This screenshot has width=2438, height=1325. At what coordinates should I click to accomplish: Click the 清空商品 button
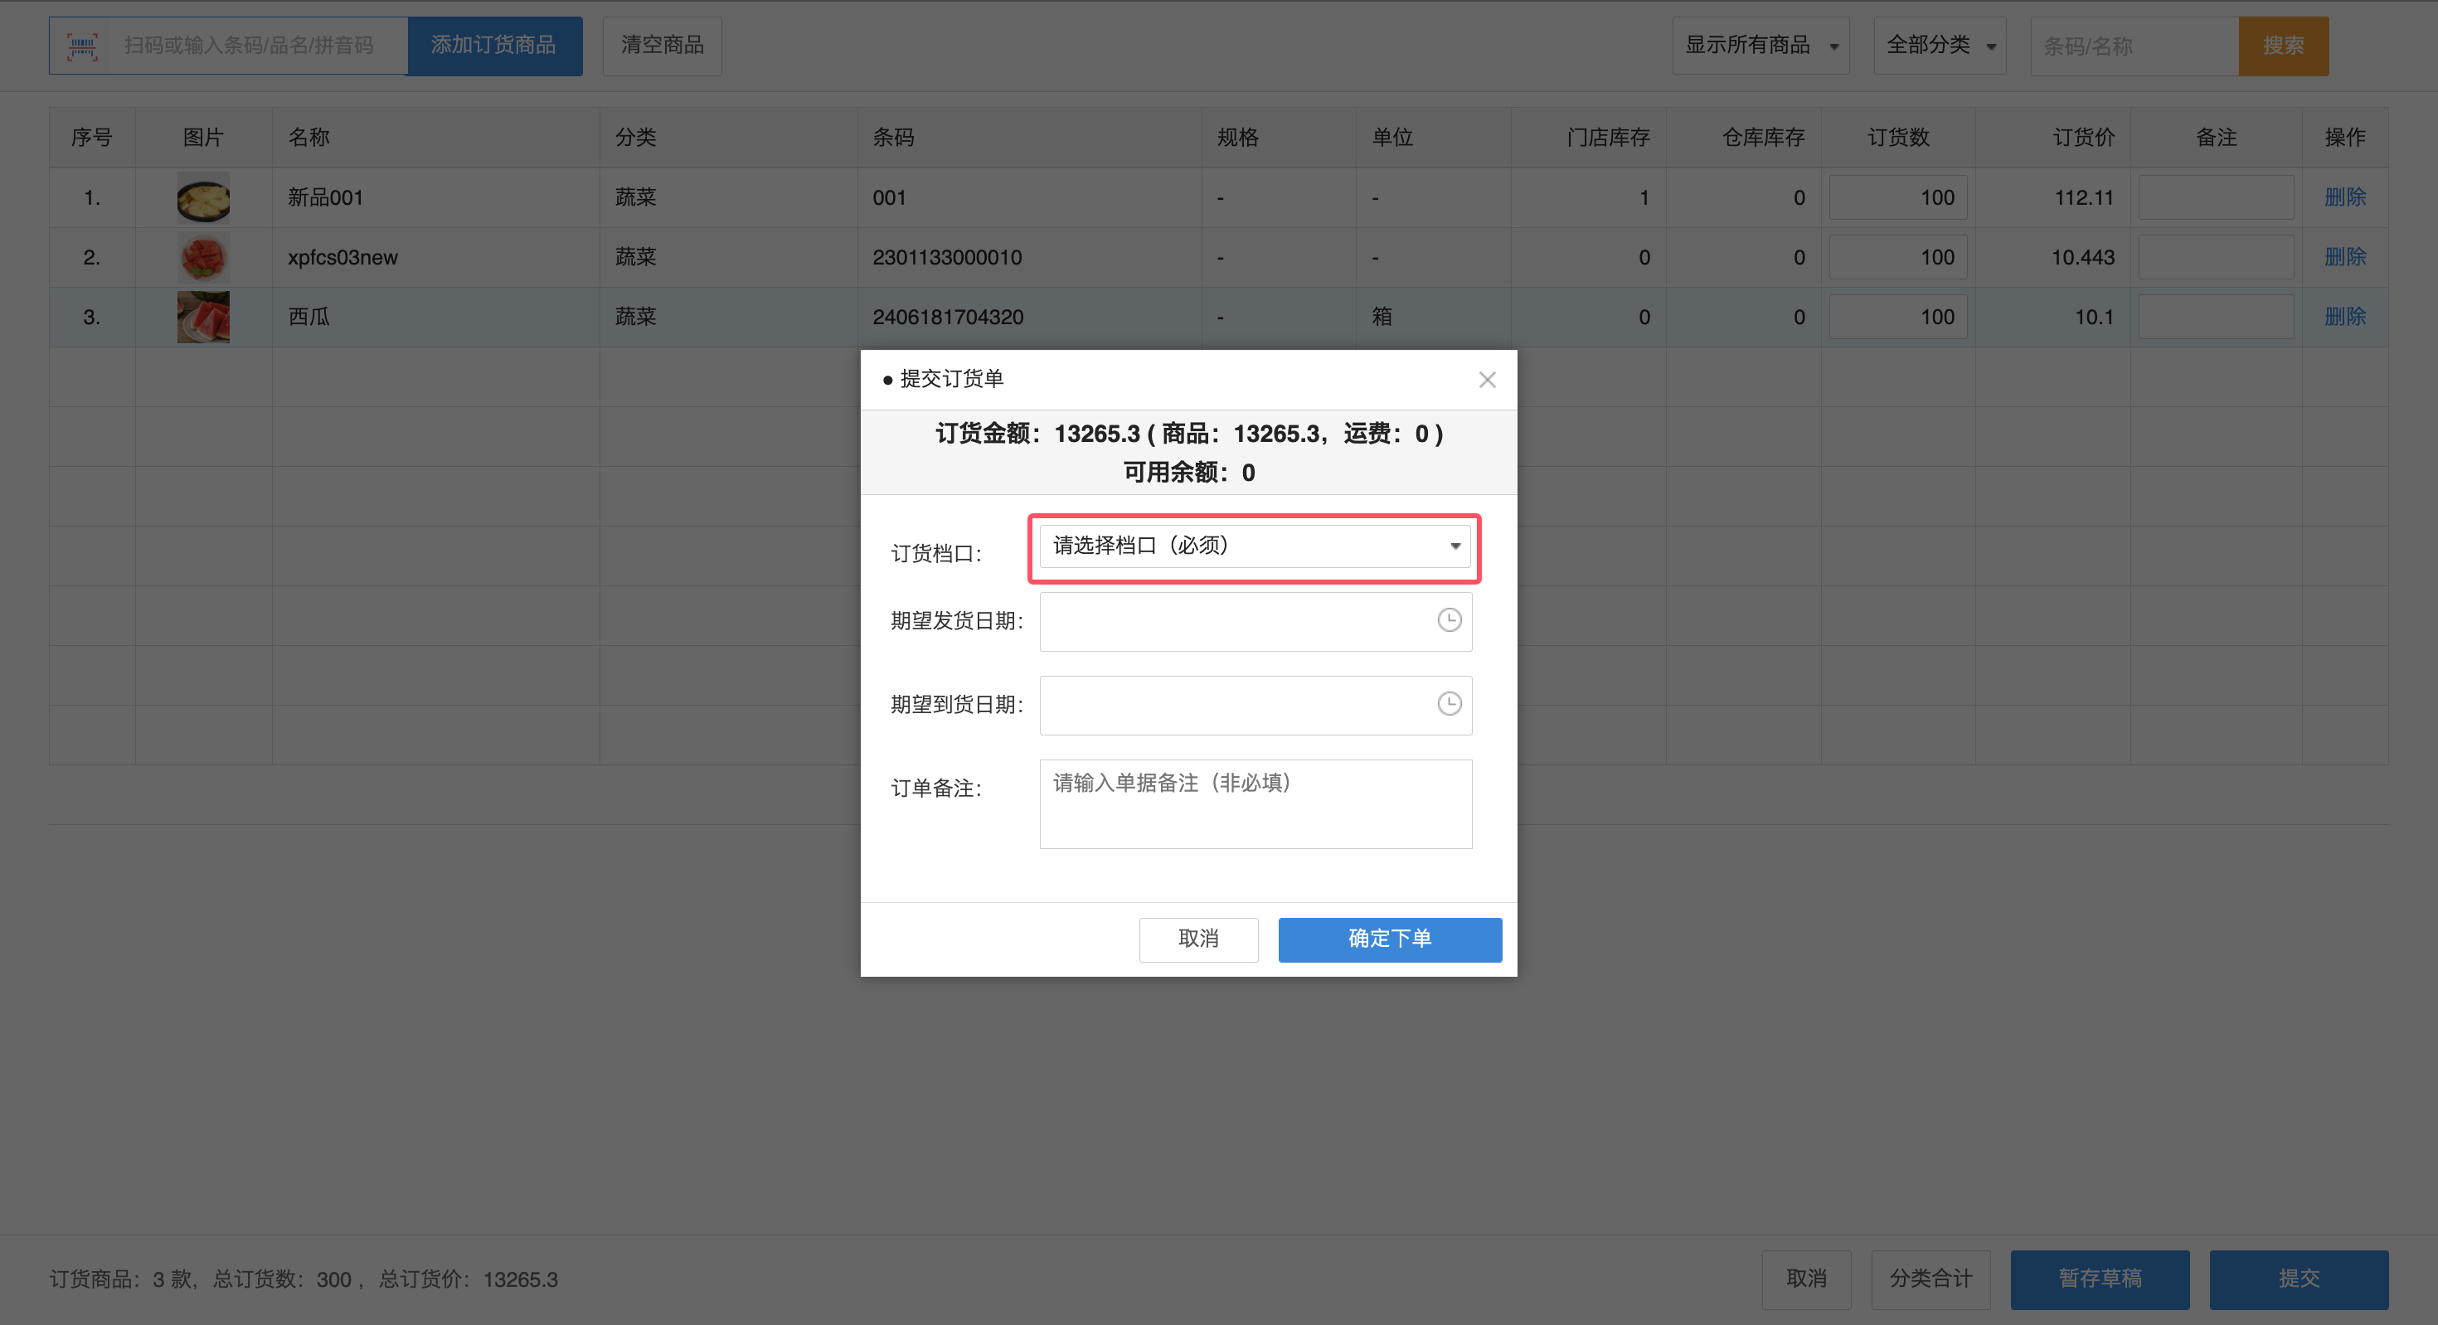click(662, 45)
